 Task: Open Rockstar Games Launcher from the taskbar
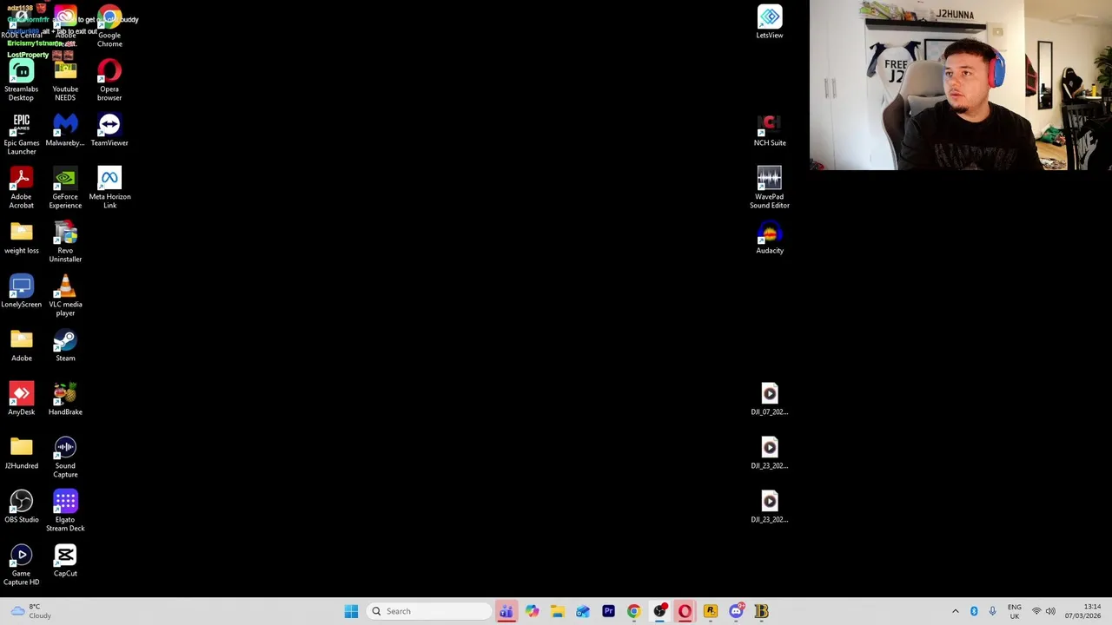tap(711, 611)
